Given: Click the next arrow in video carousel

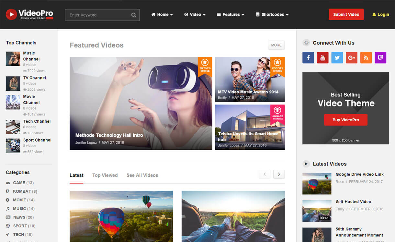Looking at the screenshot, I should coord(279,174).
